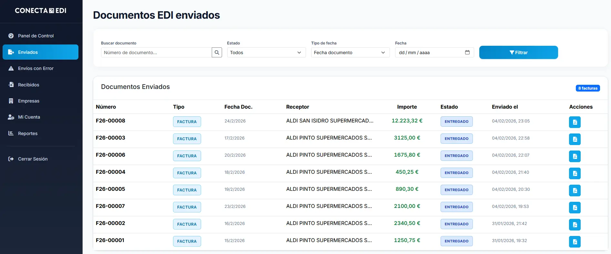The width and height of the screenshot is (611, 254).
Task: Click the PDF action for F26-00005
Action: coord(575,190)
